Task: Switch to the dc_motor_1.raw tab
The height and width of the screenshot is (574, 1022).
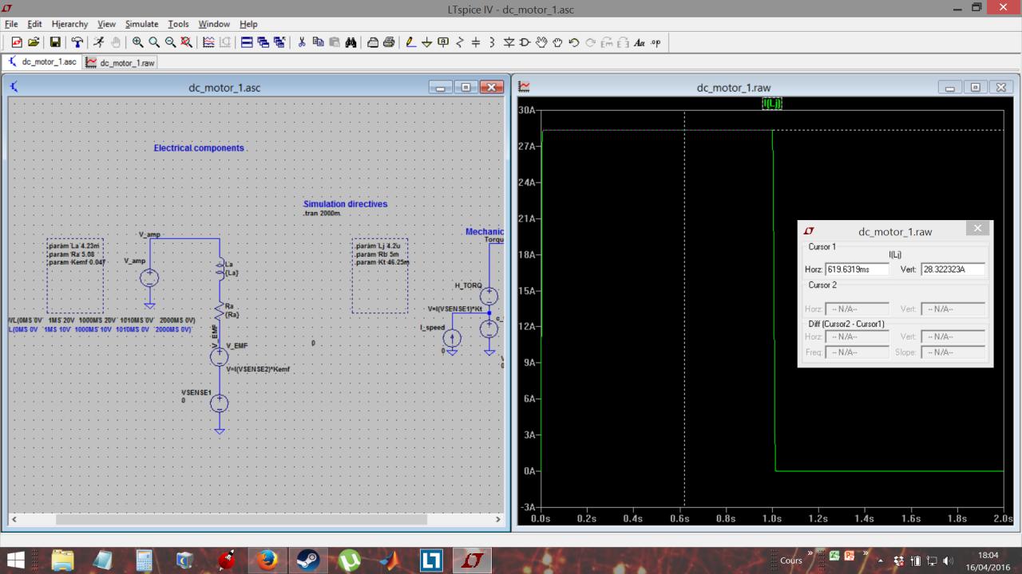Action: (121, 62)
